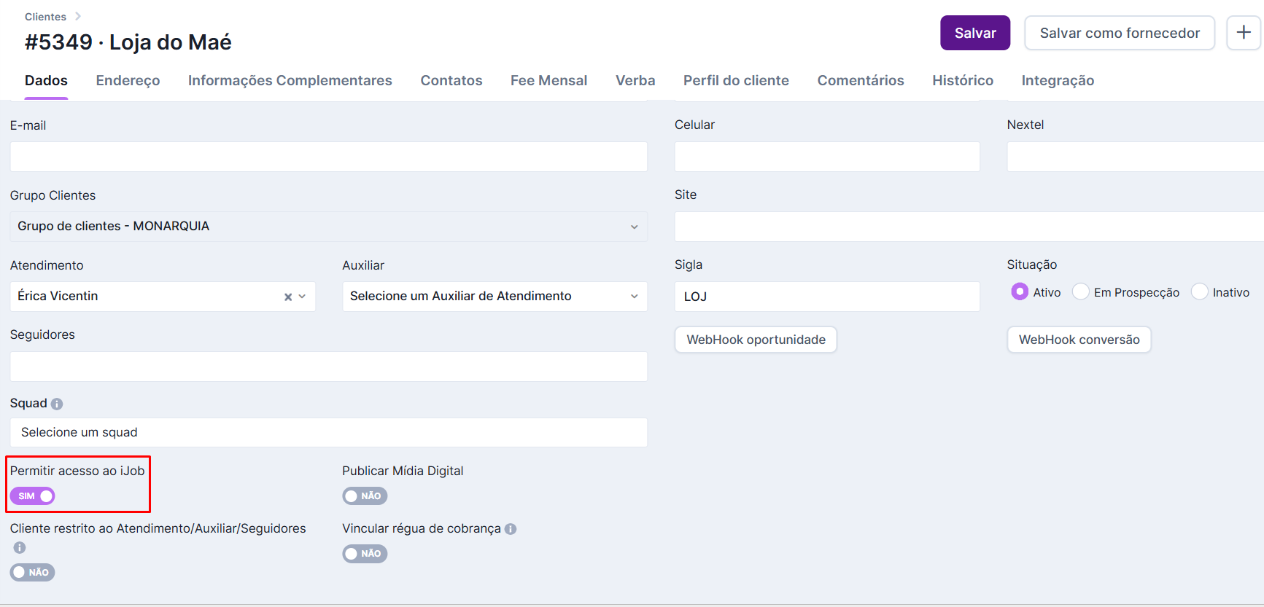
Task: Switch to the Endereço tab
Action: coord(128,81)
